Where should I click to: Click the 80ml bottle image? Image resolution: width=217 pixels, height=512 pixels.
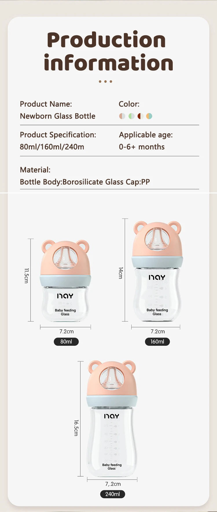65,302
